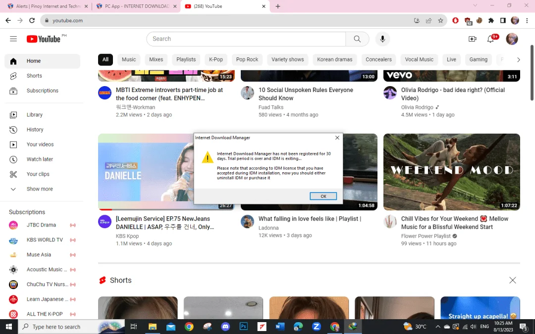Select the K-Pop filter chip

[x=215, y=59]
